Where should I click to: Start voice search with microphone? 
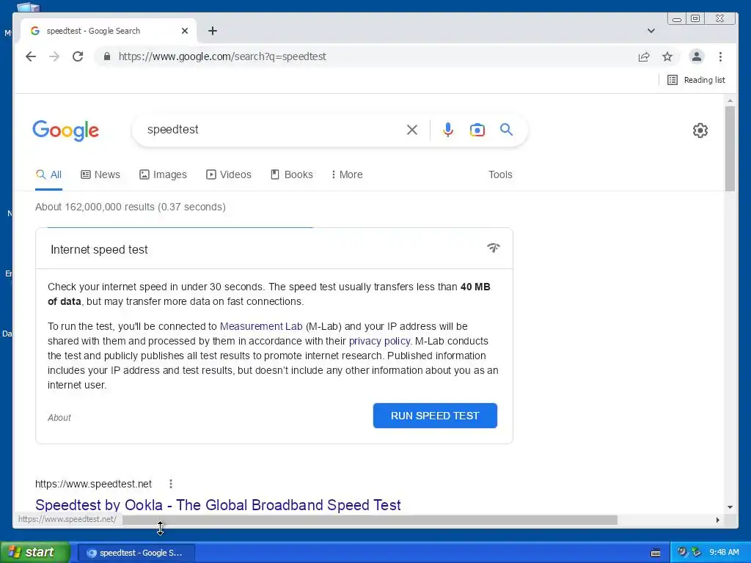click(448, 130)
